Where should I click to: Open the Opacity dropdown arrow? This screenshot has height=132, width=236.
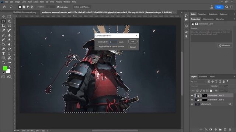[227, 86]
